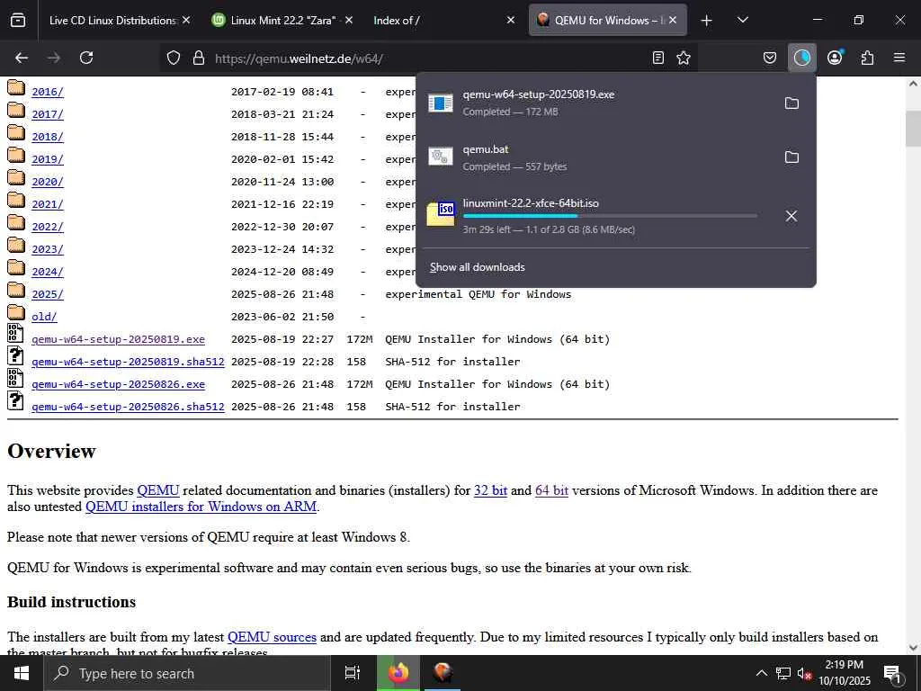The width and height of the screenshot is (921, 691).
Task: Open a new tab with plus button
Action: click(x=707, y=21)
